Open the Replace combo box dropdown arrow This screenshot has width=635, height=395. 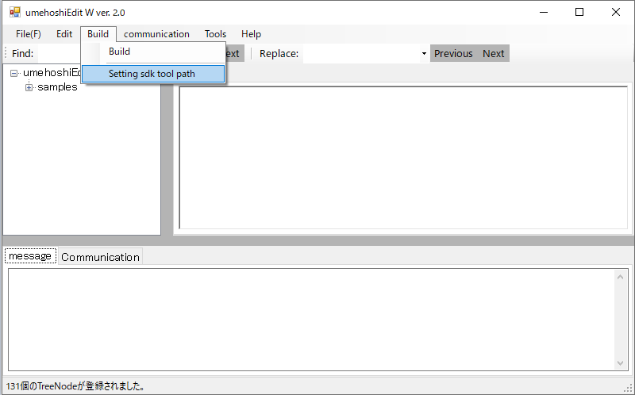(x=424, y=54)
